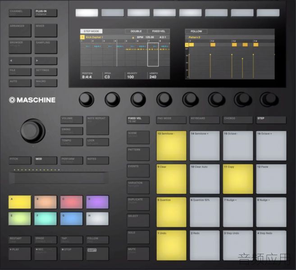Select the SWING encoder mode

(x=72, y=131)
